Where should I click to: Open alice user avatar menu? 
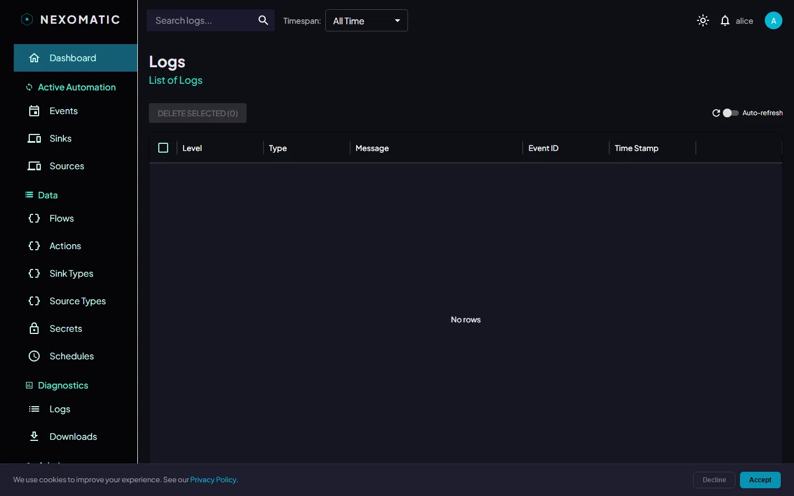[x=773, y=21]
